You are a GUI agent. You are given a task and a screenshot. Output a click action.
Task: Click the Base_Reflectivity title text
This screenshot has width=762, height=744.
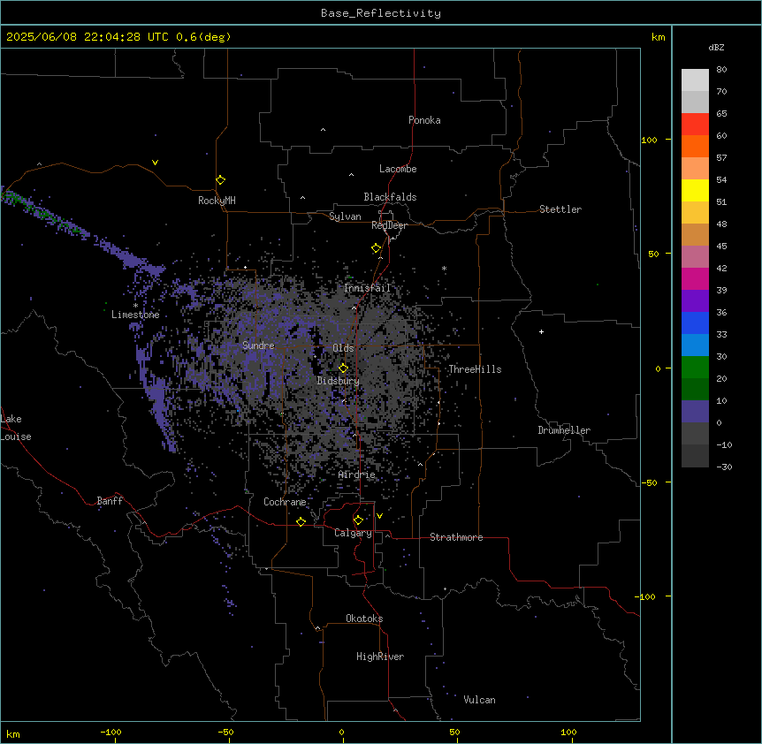[381, 13]
